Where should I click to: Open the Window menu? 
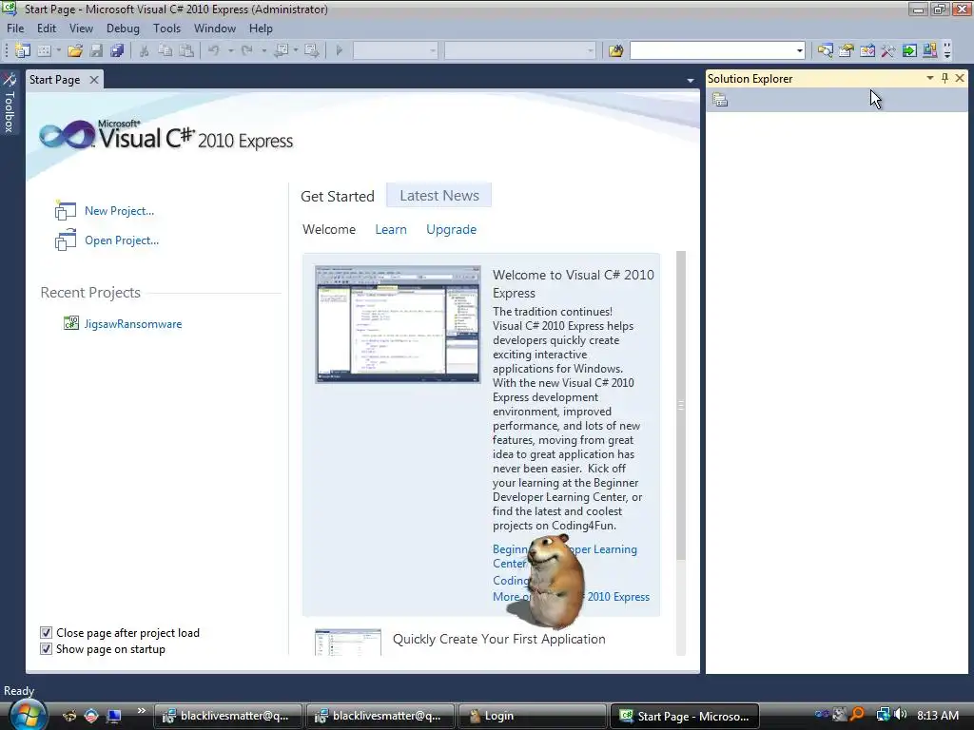[x=215, y=29]
